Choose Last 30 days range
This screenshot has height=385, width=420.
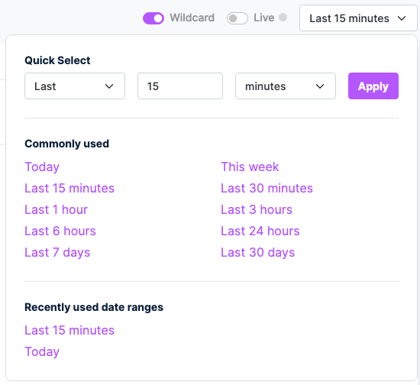point(257,253)
